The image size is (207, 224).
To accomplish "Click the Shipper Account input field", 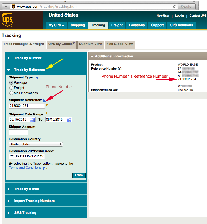I will [x=19, y=132].
